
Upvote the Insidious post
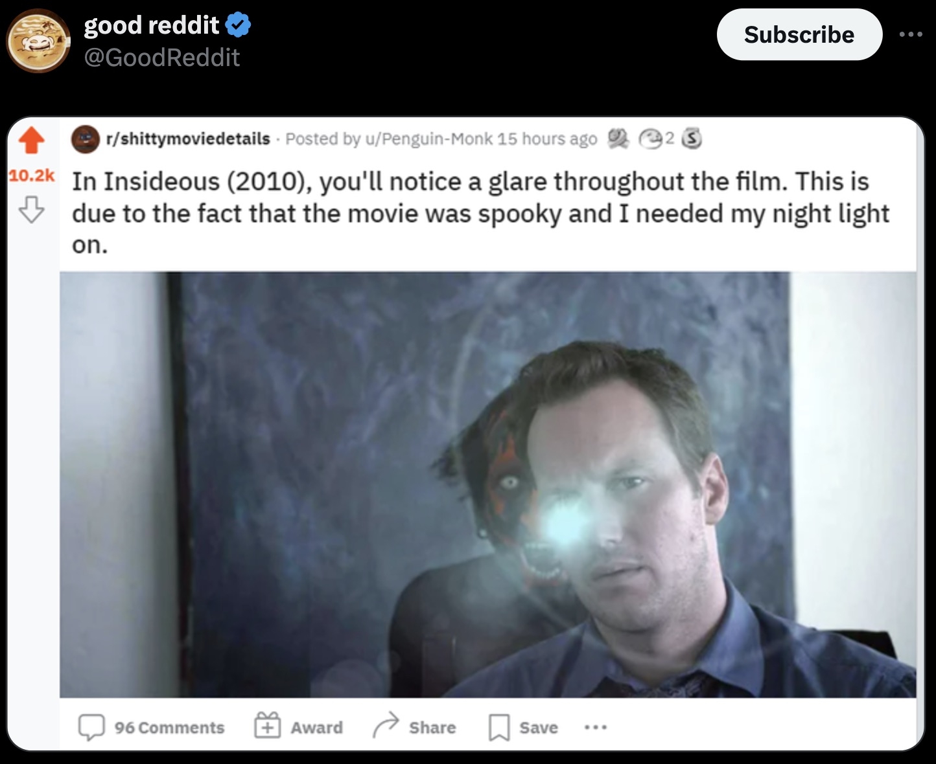click(31, 140)
